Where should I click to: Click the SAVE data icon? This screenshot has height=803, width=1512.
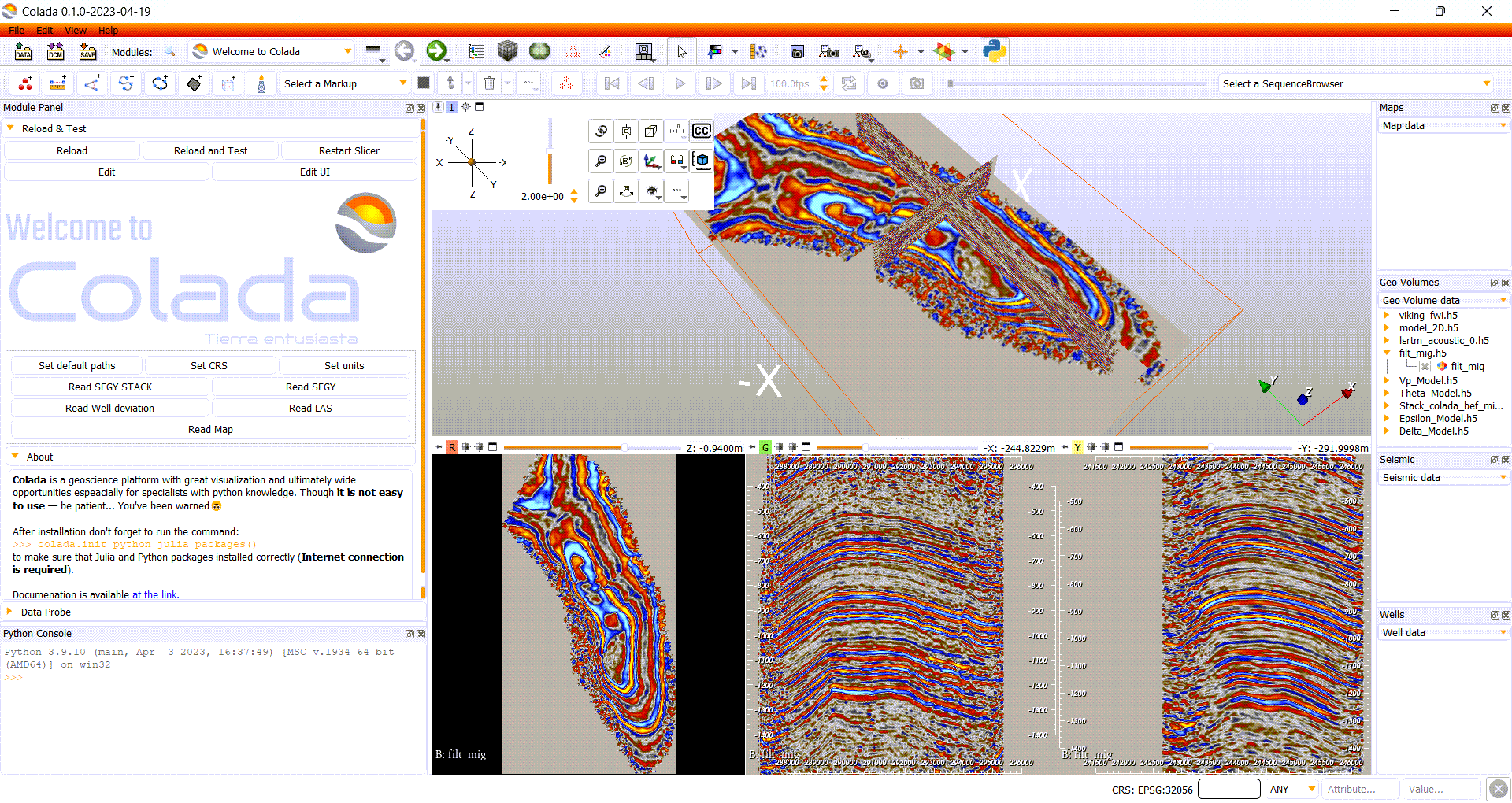pyautogui.click(x=87, y=52)
